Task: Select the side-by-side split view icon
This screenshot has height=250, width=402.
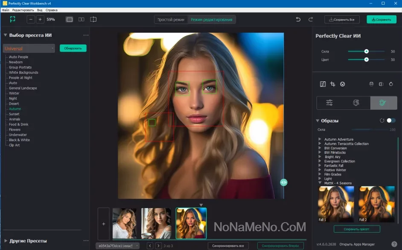Action: click(x=81, y=19)
